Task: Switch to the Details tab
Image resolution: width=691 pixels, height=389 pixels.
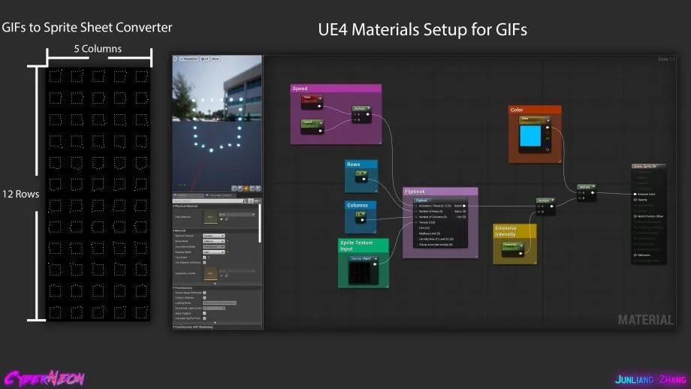Action: click(x=189, y=195)
